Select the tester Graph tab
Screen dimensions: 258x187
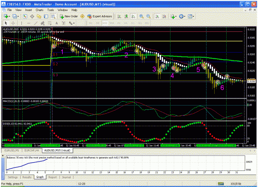pyautogui.click(x=40, y=177)
